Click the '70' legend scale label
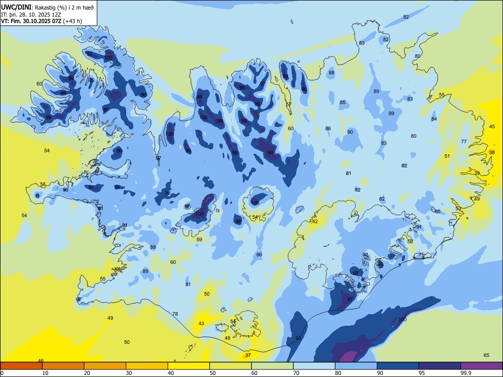Image resolution: width=503 pixels, height=377 pixels. pyautogui.click(x=296, y=373)
